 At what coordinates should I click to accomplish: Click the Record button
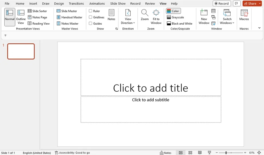coord(222,4)
